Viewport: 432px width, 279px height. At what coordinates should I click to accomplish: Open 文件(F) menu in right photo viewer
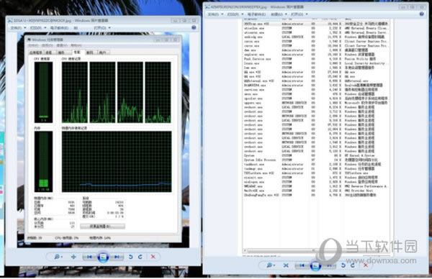pyautogui.click(x=215, y=14)
